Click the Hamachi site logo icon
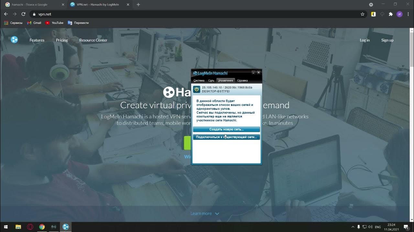The height and width of the screenshot is (232, 414). 14,40
